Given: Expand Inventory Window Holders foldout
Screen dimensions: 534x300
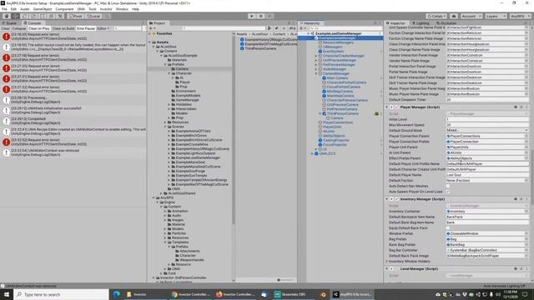Looking at the screenshot, I should [387, 261].
